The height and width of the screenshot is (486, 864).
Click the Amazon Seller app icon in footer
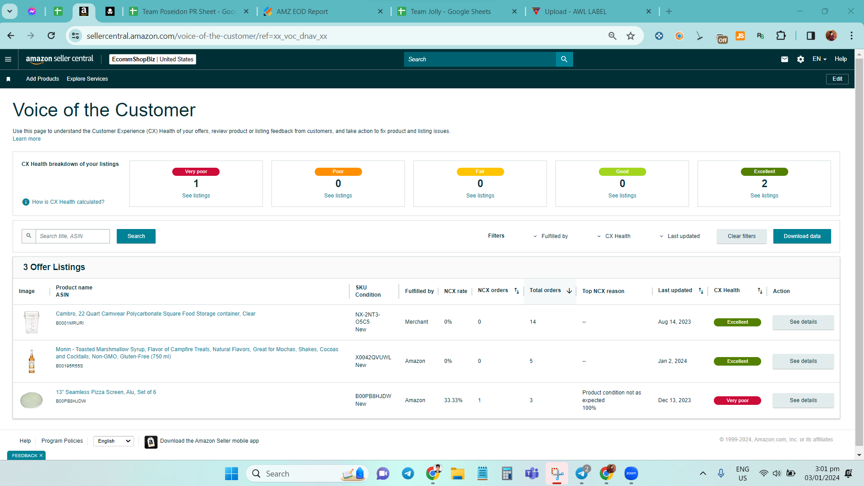pos(151,442)
